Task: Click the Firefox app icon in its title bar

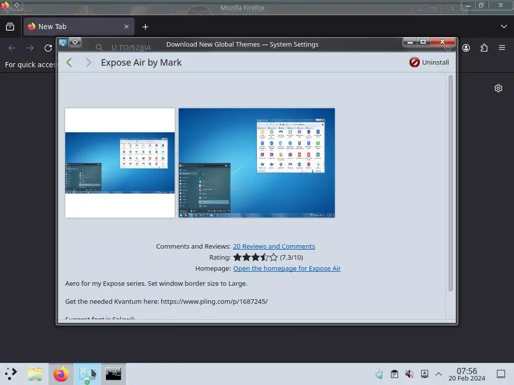Action: click(5, 6)
